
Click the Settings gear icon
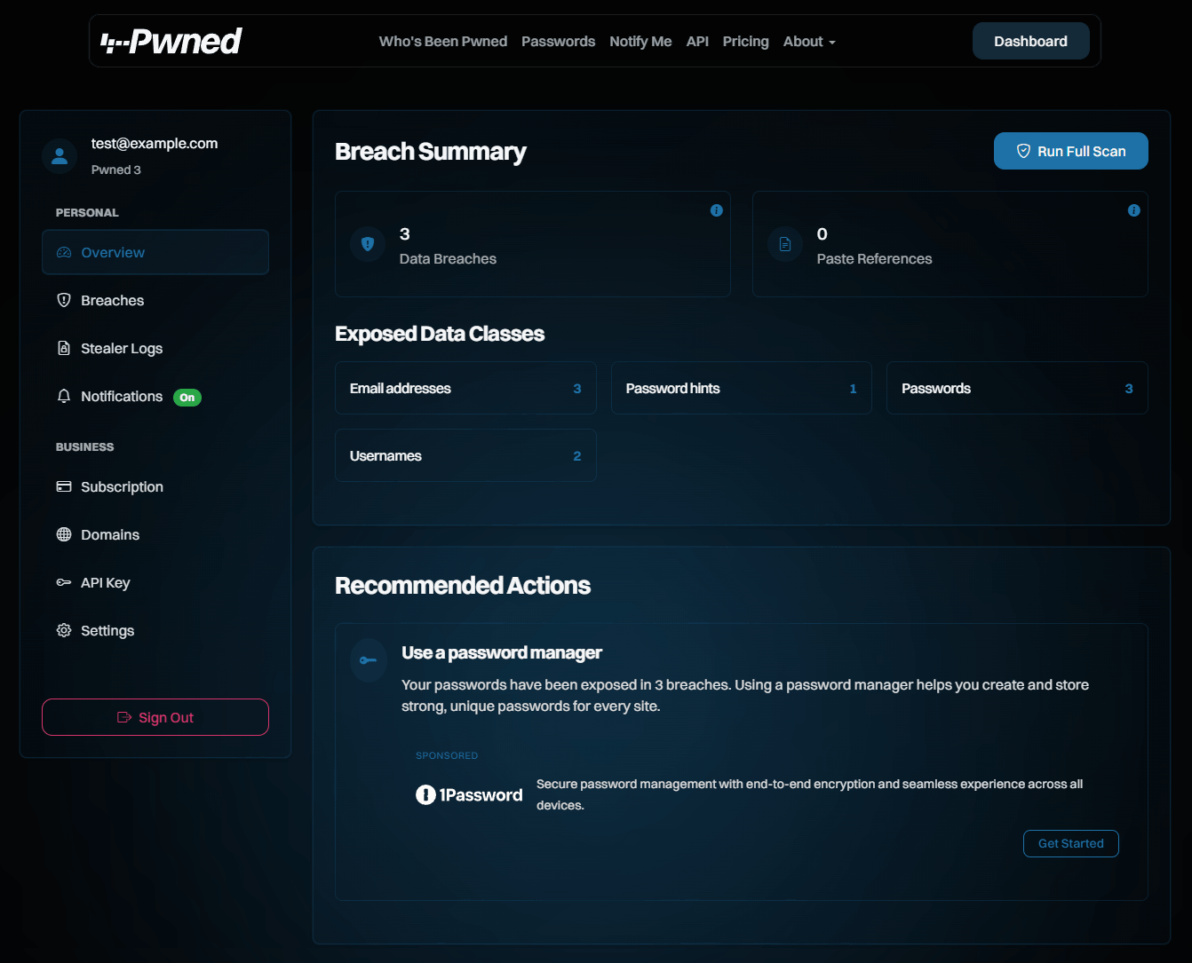[x=63, y=630]
